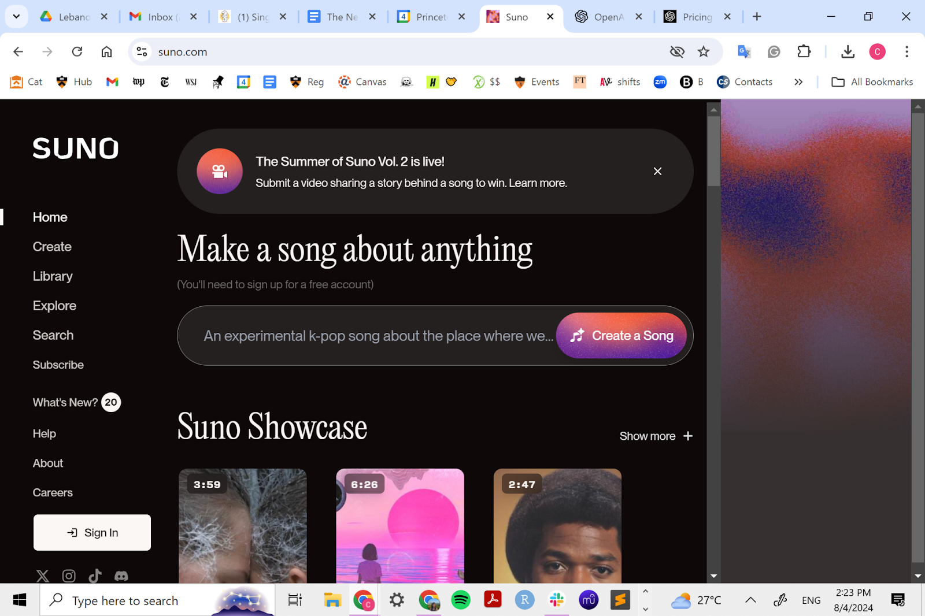Open the Canvas bookmark
Viewport: 925px width, 616px height.
pyautogui.click(x=362, y=82)
